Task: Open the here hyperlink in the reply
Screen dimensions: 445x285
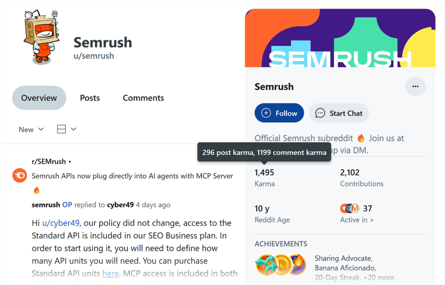Action: coord(111,273)
